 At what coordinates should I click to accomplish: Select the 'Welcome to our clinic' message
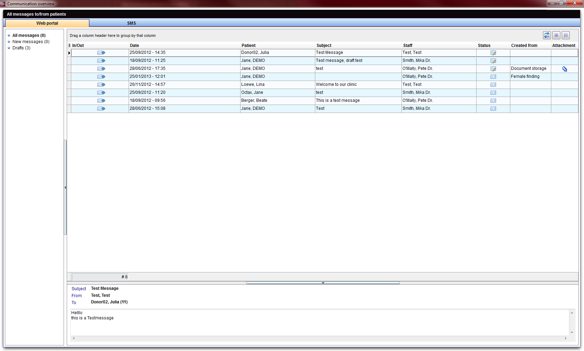336,84
